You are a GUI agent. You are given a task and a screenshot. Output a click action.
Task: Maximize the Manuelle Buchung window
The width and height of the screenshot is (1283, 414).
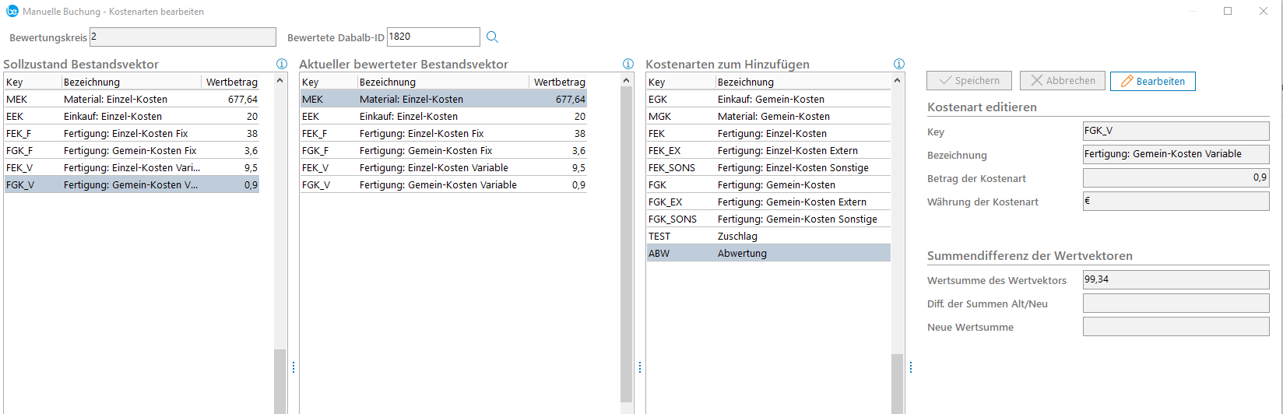1228,11
